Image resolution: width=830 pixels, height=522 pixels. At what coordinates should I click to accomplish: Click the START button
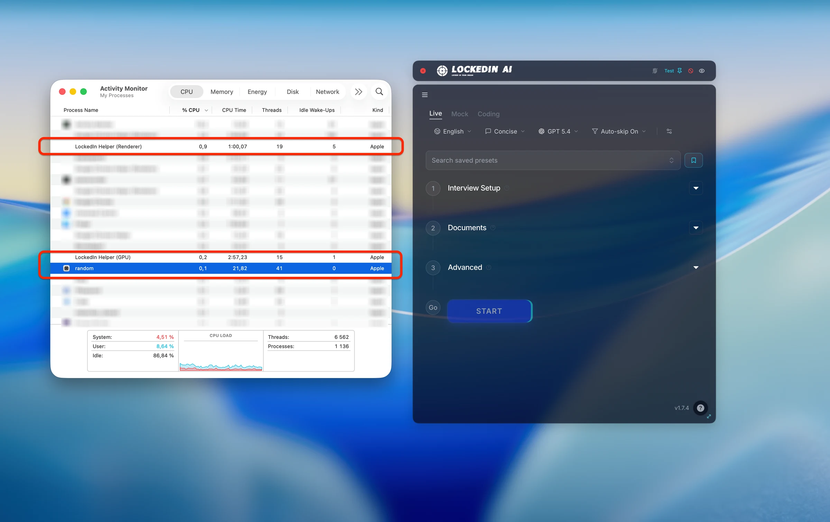coord(489,311)
